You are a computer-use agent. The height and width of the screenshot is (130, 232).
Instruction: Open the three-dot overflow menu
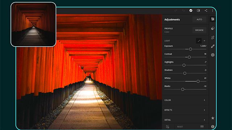point(212,10)
